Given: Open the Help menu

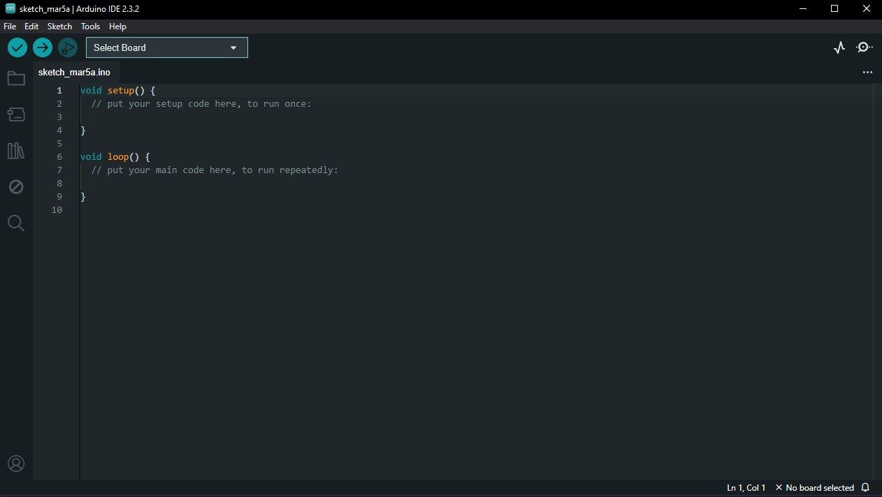Looking at the screenshot, I should tap(117, 26).
